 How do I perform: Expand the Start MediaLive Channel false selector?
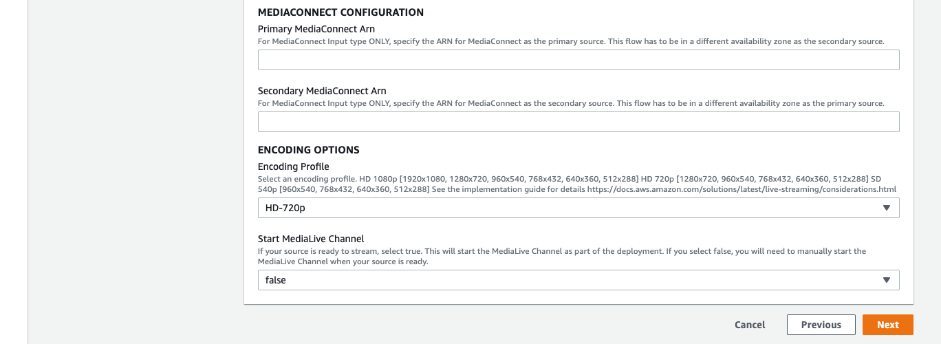[x=578, y=280]
